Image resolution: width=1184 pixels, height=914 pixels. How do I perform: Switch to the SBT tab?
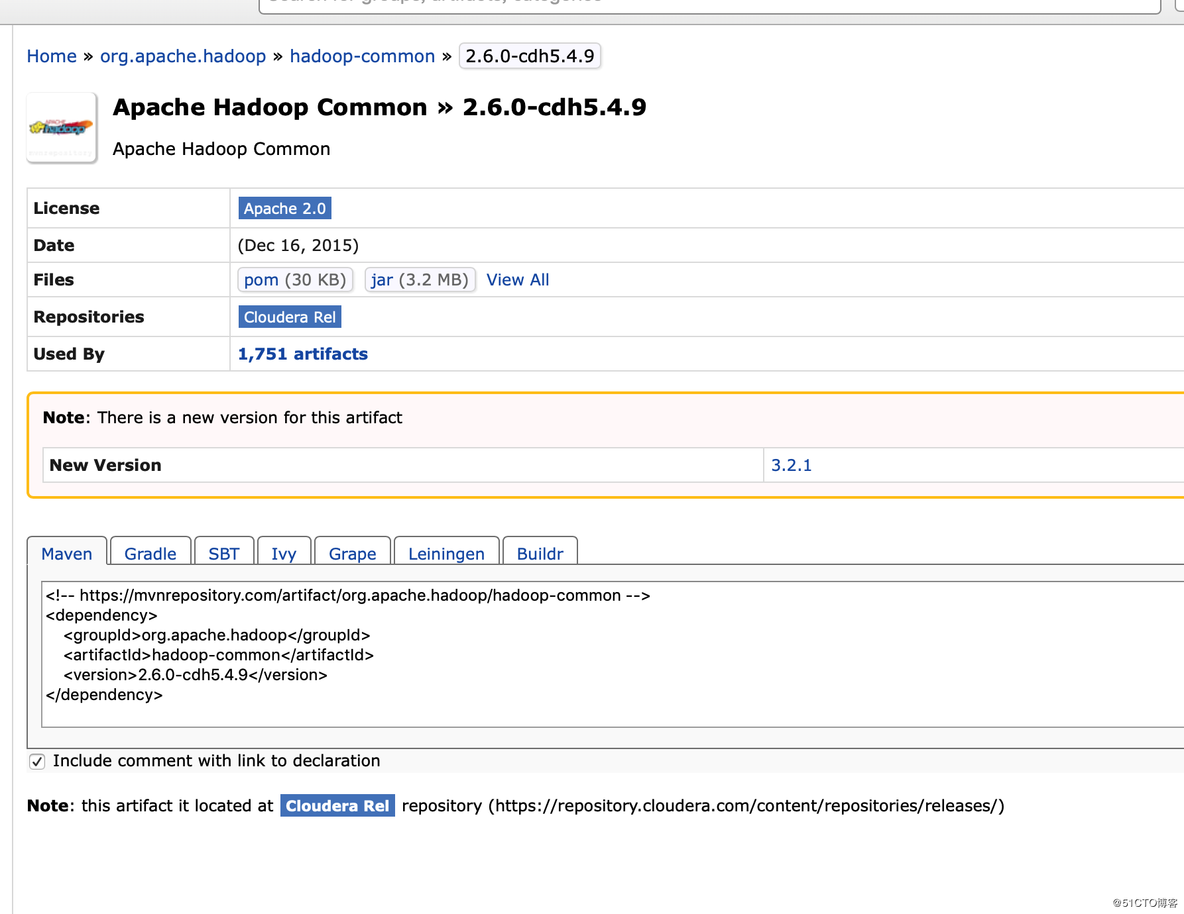coord(224,553)
